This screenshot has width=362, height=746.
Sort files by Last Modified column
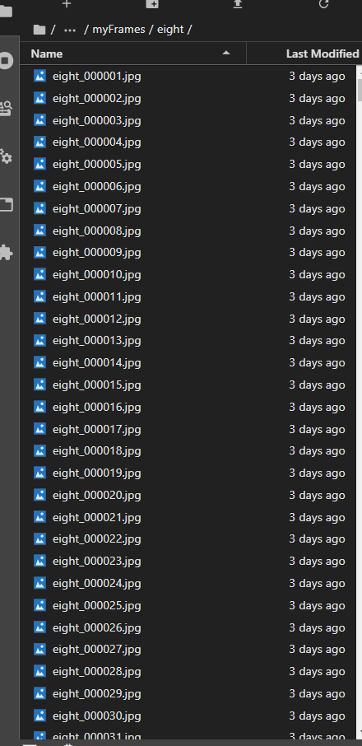[x=323, y=54]
